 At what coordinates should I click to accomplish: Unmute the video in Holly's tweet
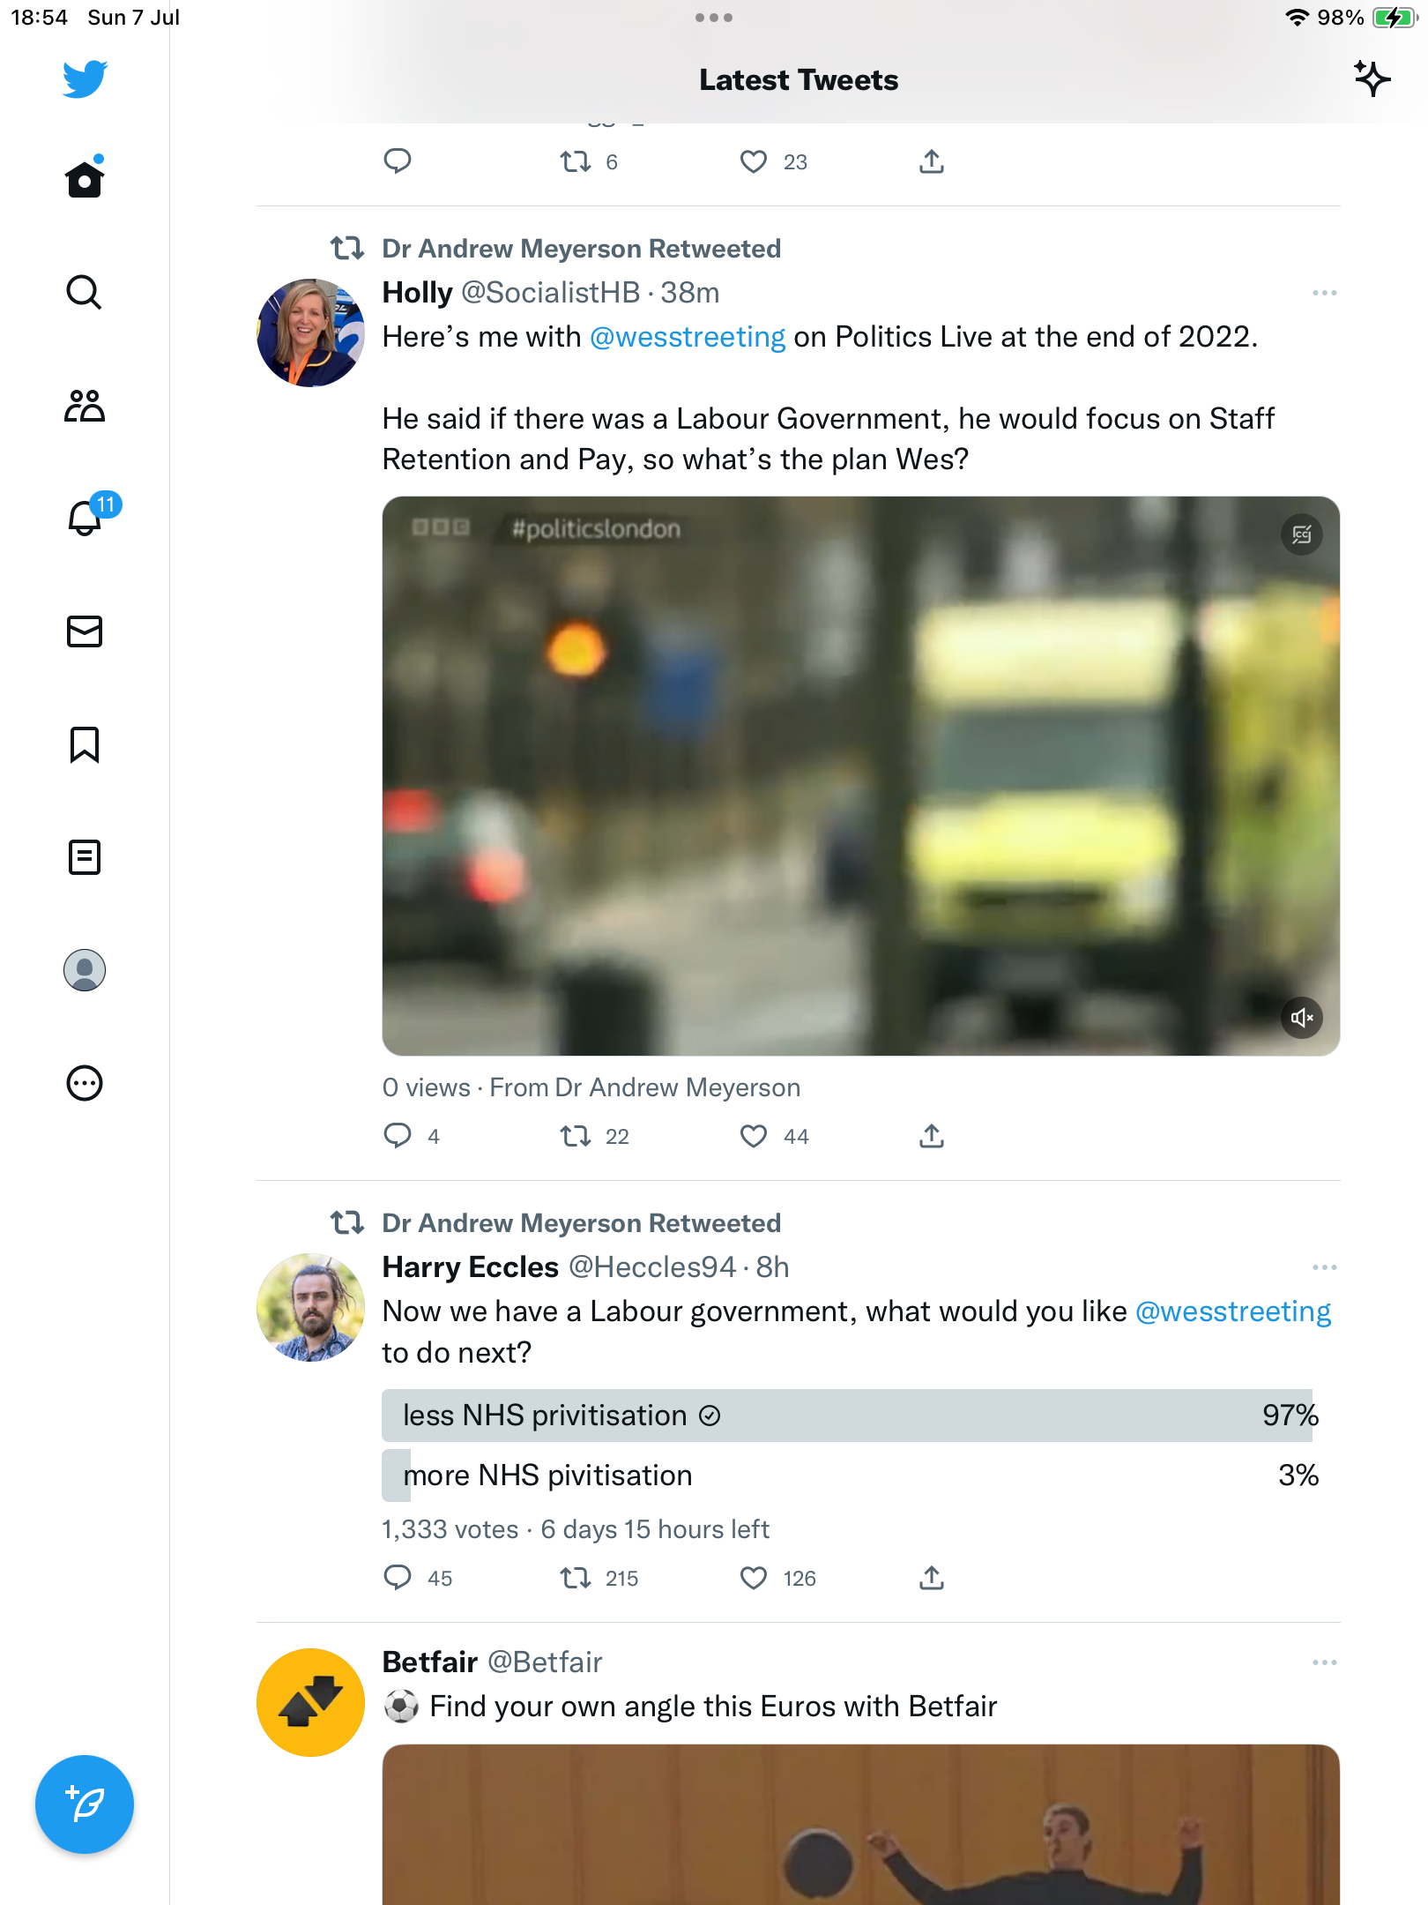[1302, 1018]
